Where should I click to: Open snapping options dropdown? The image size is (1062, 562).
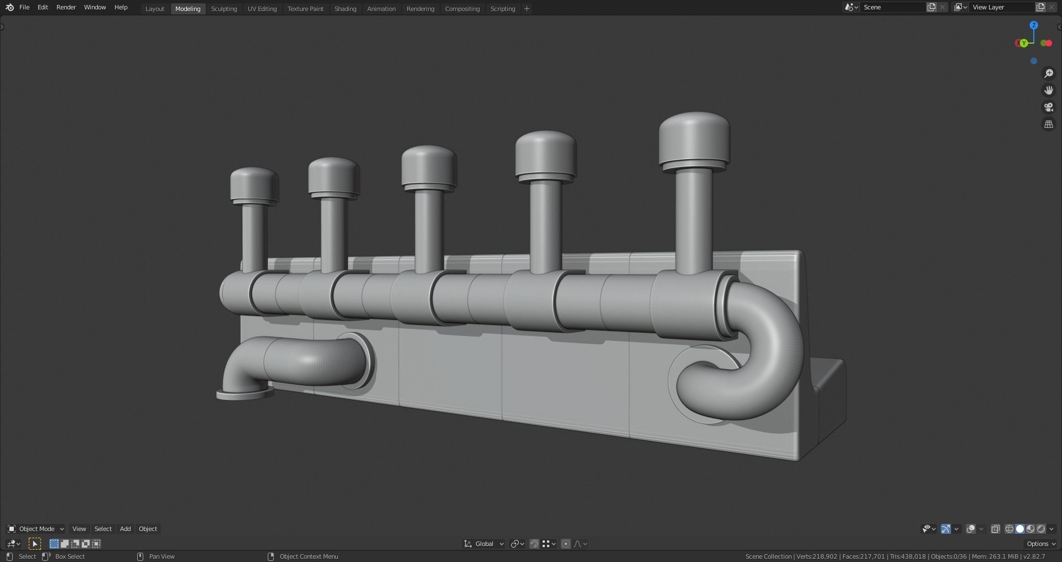tap(549, 544)
